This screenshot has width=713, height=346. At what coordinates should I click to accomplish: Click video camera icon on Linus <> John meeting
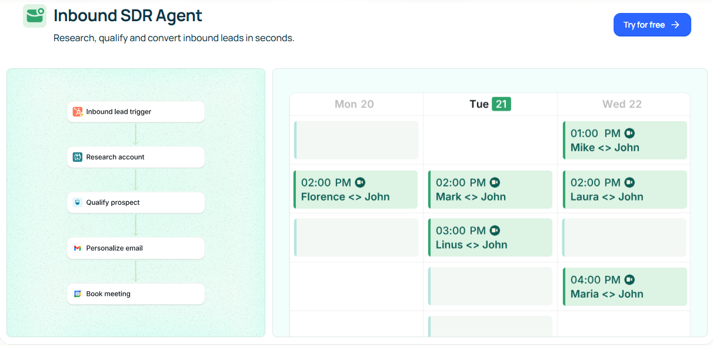coord(495,231)
